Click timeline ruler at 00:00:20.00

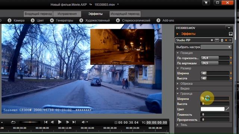click(110, 128)
